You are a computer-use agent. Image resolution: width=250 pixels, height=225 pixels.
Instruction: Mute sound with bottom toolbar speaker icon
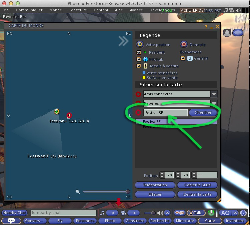(x=160, y=213)
